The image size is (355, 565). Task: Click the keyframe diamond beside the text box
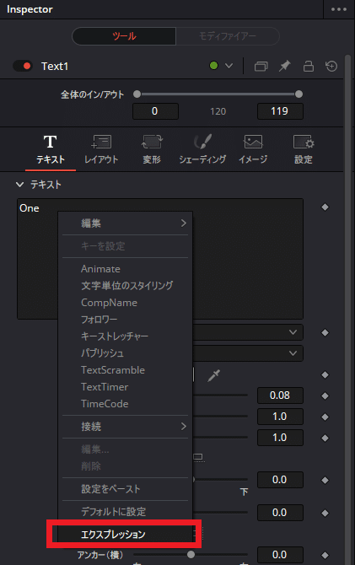(325, 207)
